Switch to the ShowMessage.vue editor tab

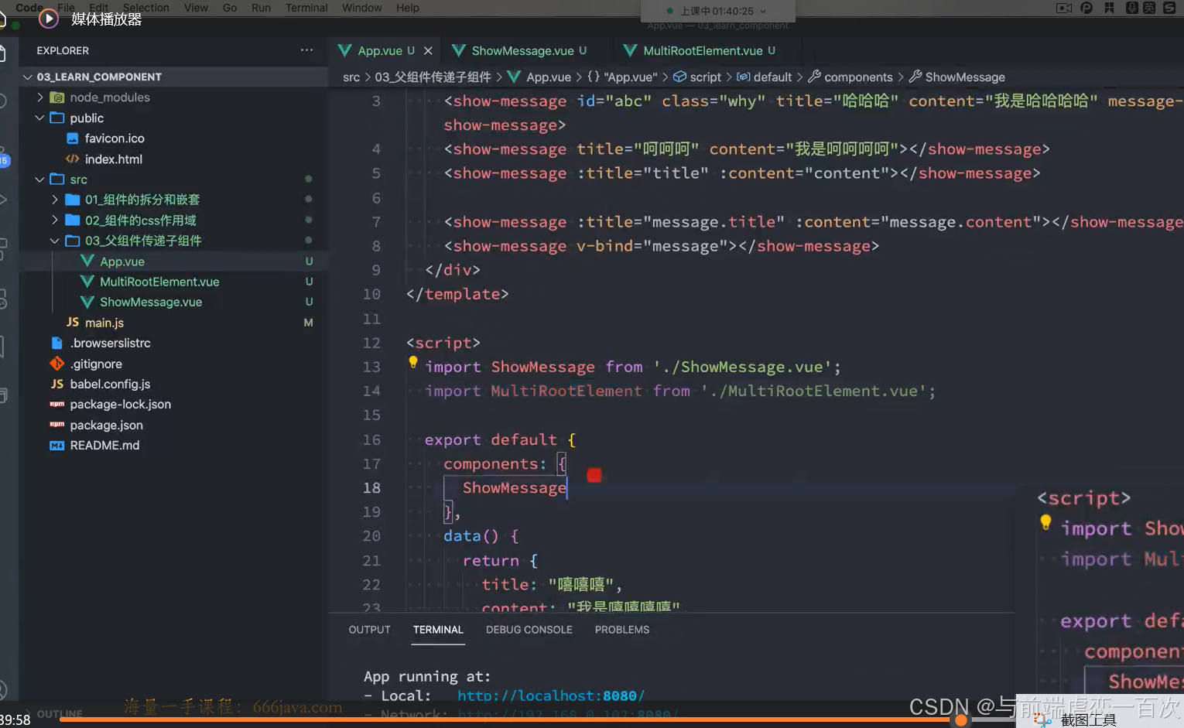pyautogui.click(x=522, y=50)
